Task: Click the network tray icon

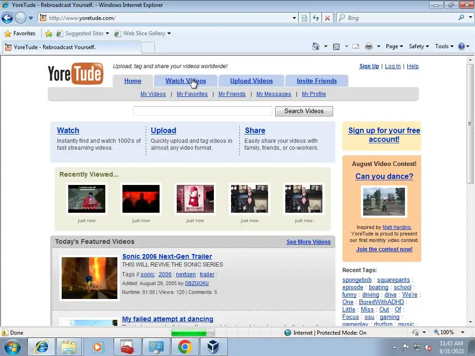Action: (417, 348)
